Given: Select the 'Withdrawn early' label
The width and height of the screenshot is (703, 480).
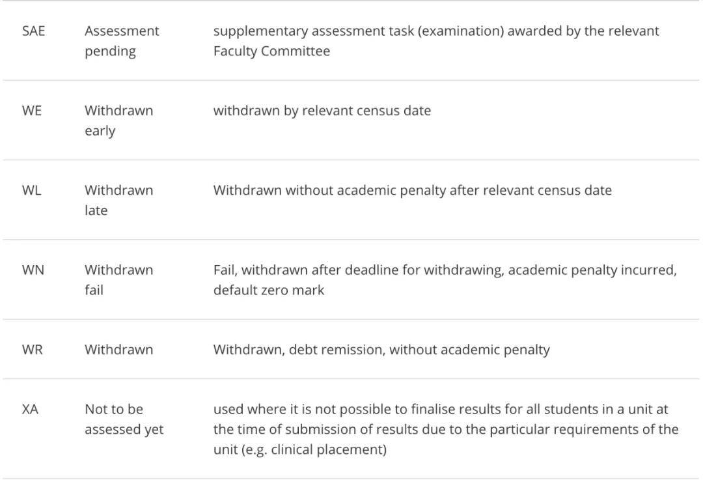Looking at the screenshot, I should pyautogui.click(x=119, y=120).
